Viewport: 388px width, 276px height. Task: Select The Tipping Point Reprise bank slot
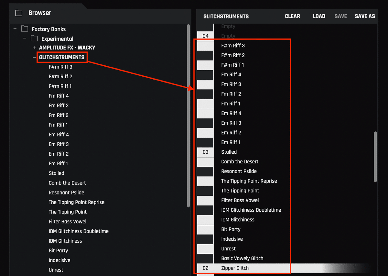(x=249, y=181)
